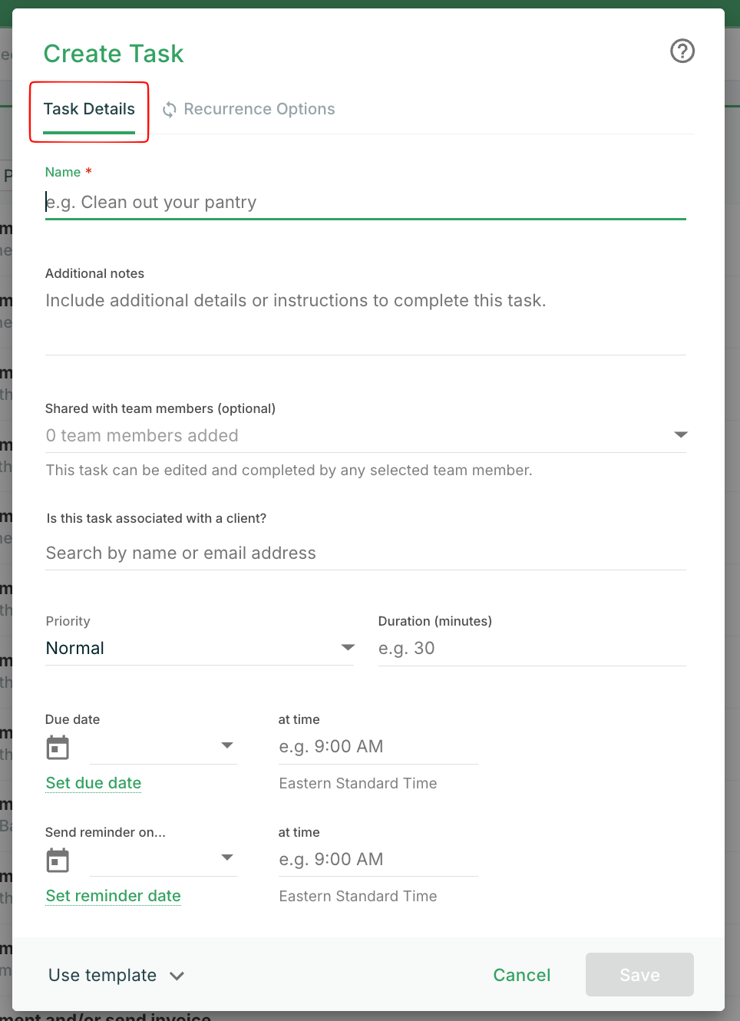The image size is (740, 1021).
Task: Expand the team members dropdown
Action: 680,435
